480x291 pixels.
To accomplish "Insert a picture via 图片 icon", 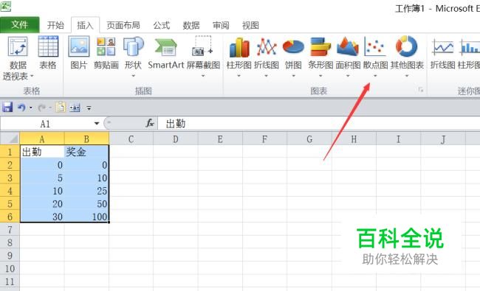I will pos(79,46).
